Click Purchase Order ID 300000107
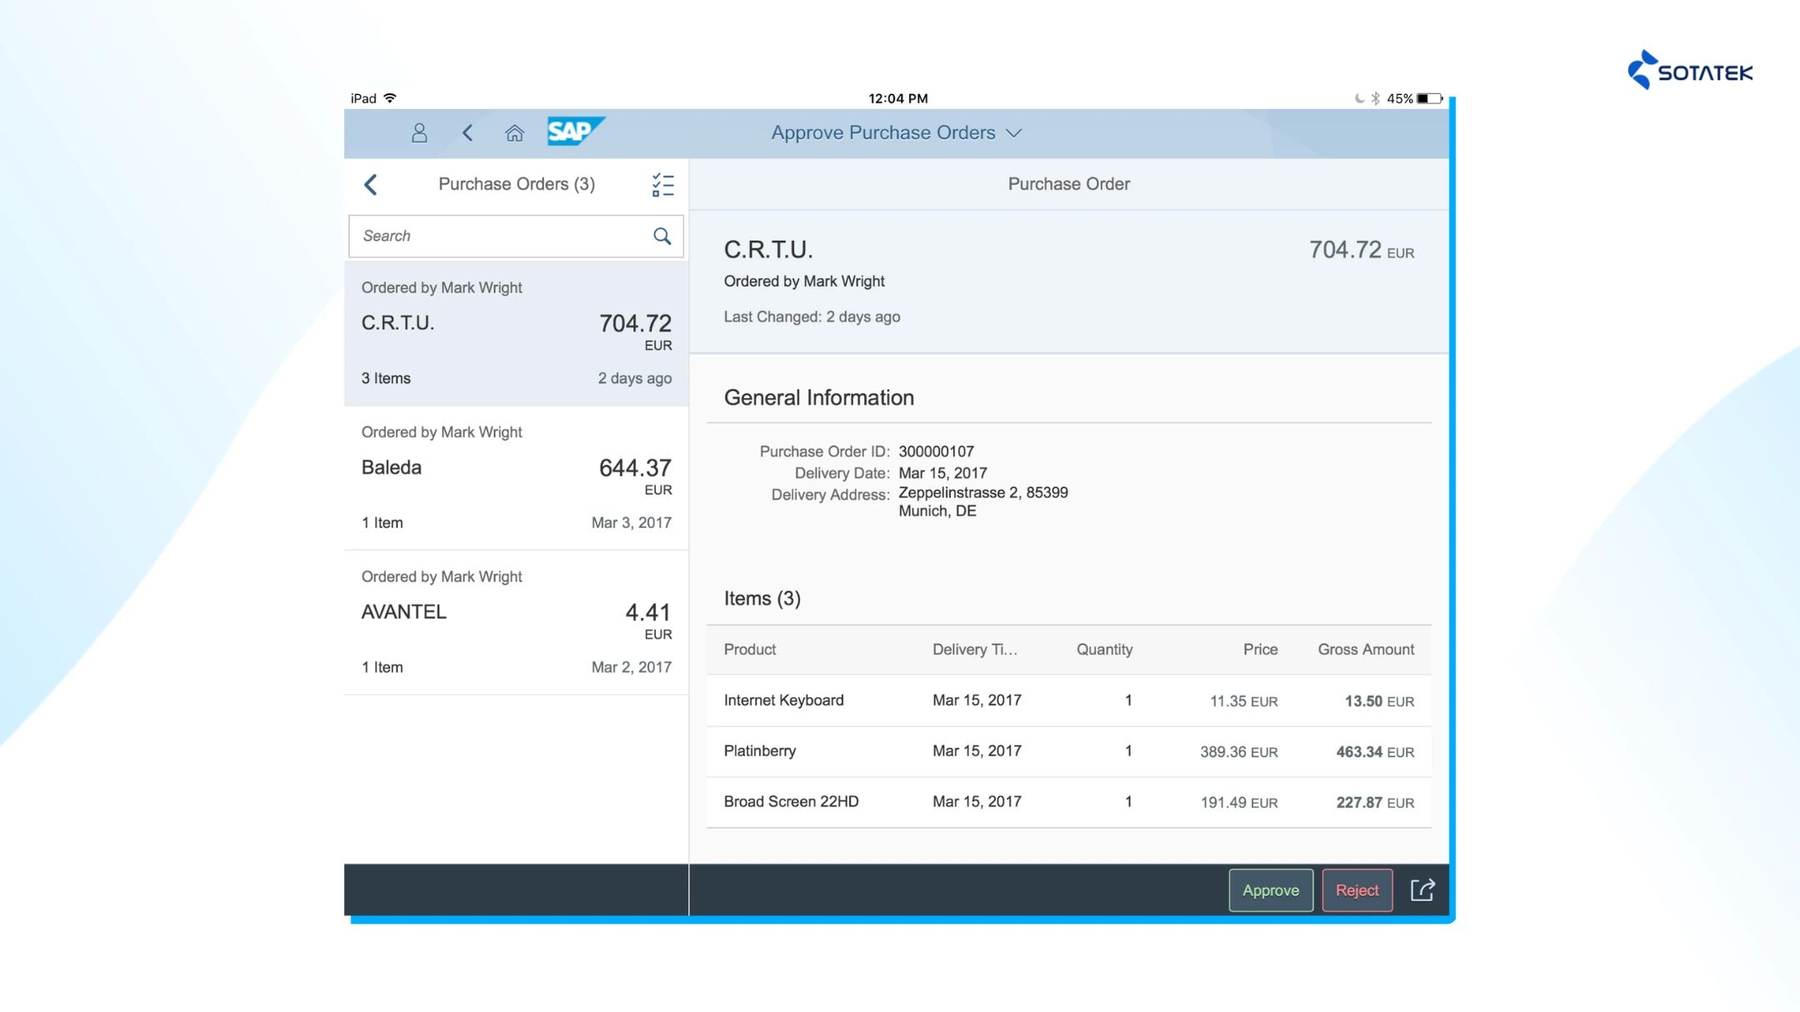Viewport: 1800px width, 1012px height. (936, 451)
